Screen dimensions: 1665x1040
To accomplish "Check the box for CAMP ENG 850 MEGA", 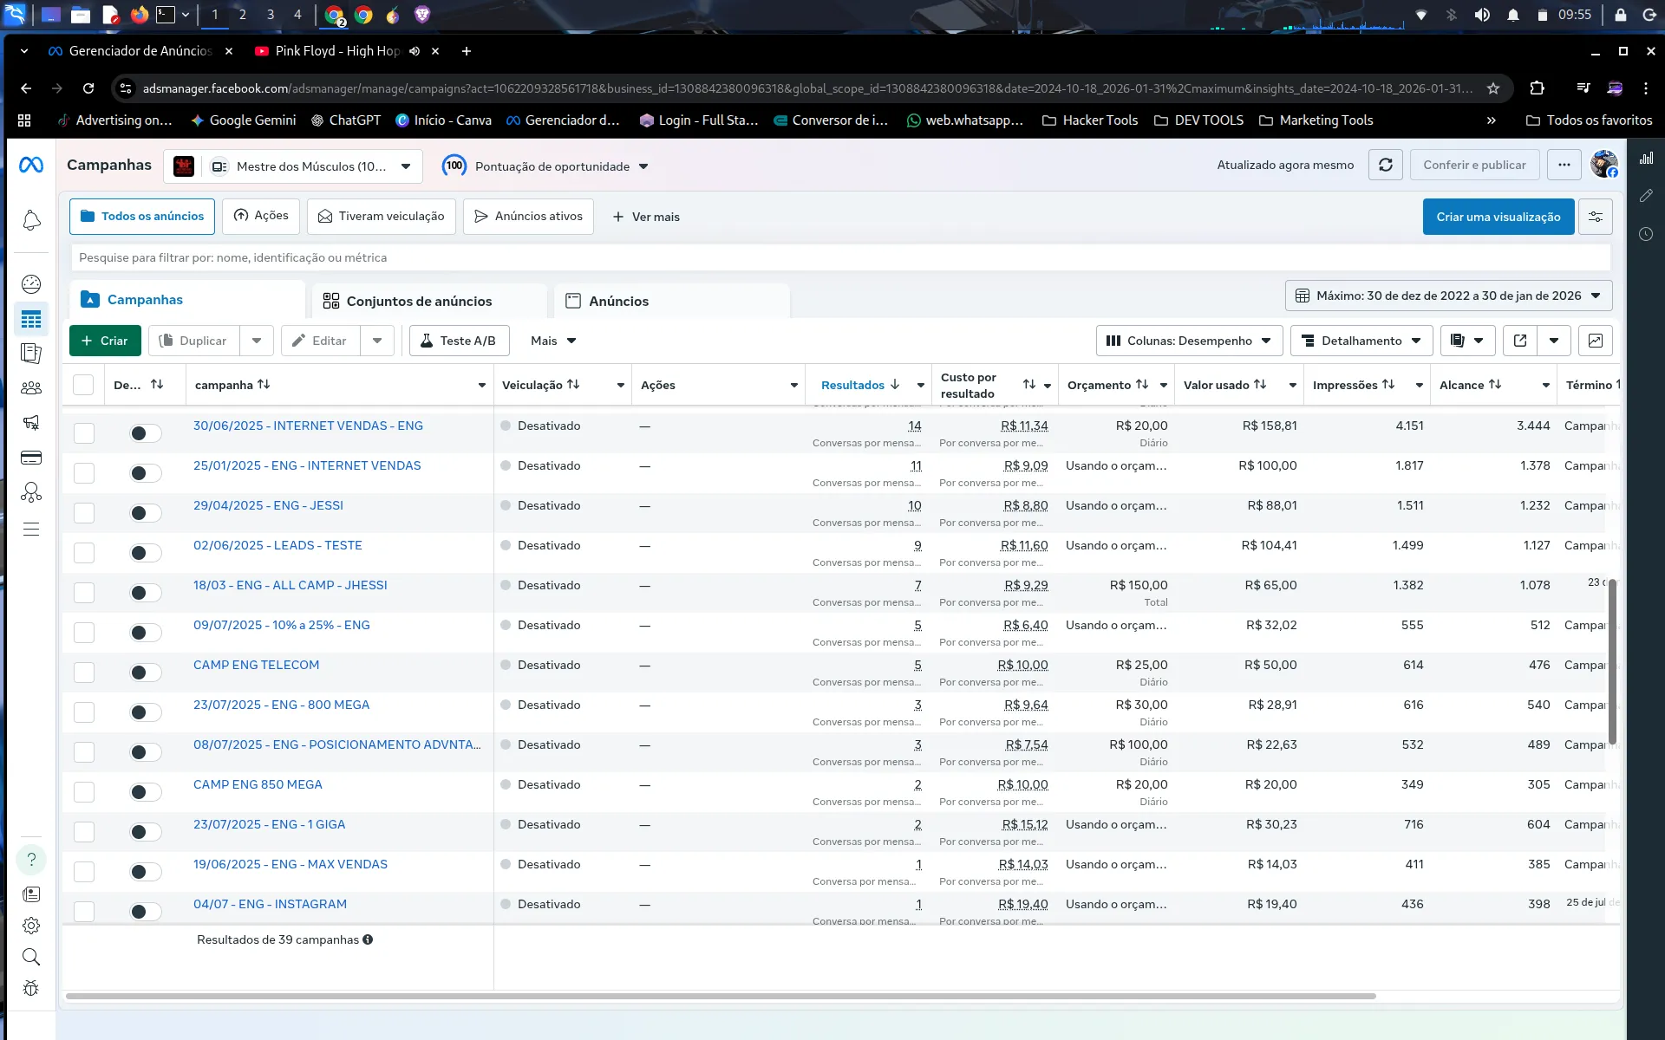I will 84,792.
